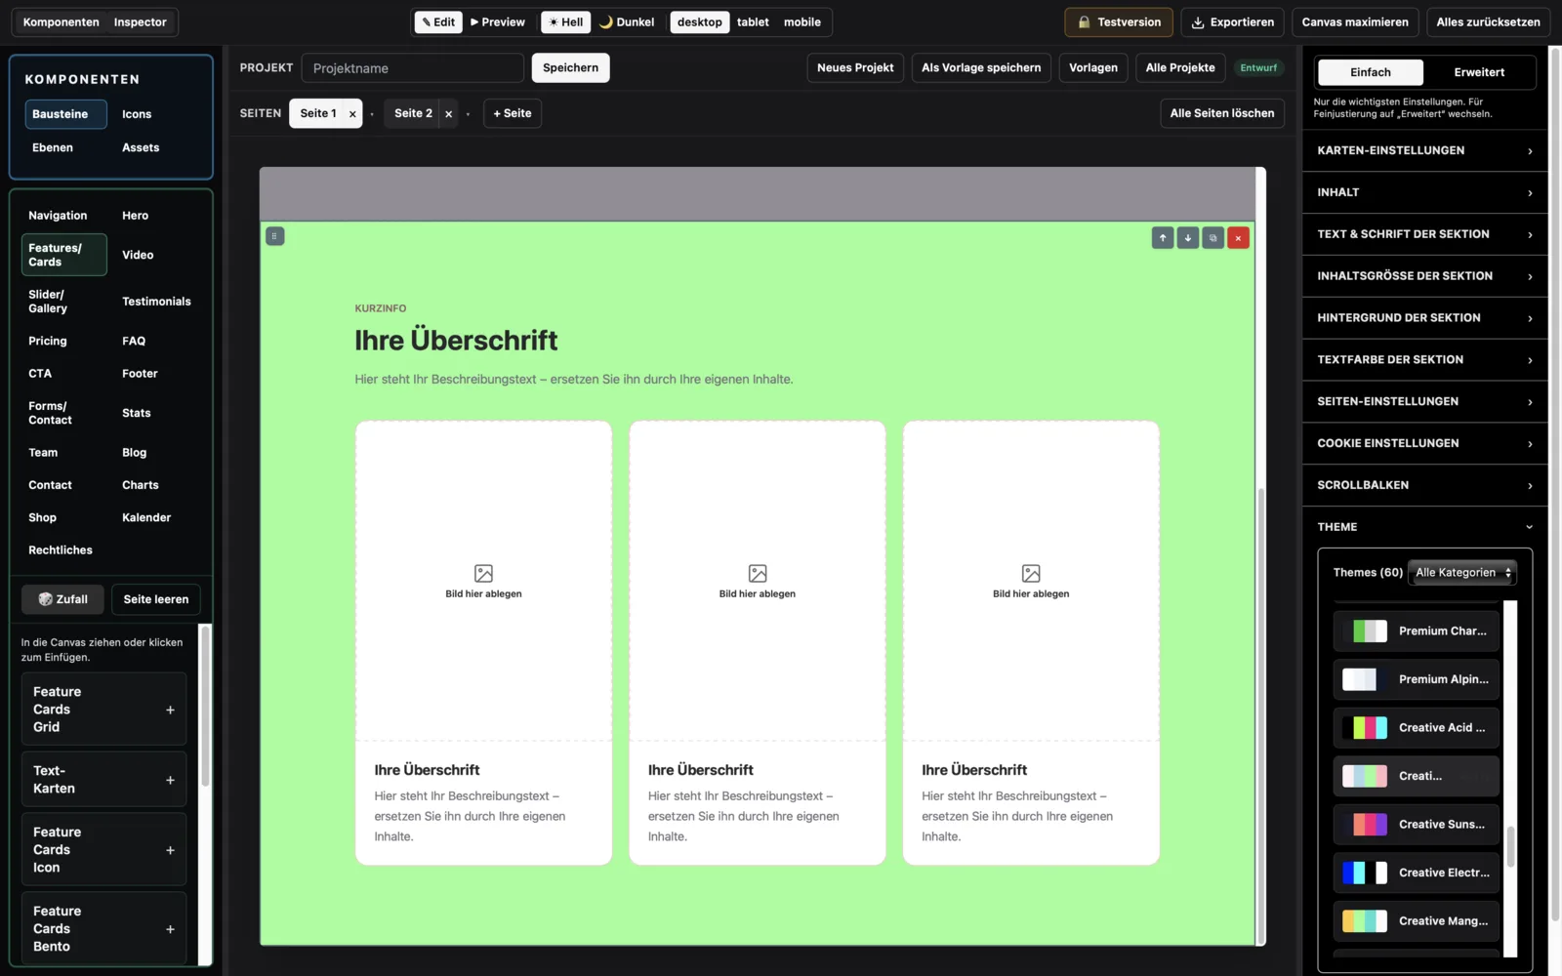Add a new page with + Seite
Viewport: 1562px width, 976px height.
pyautogui.click(x=513, y=113)
